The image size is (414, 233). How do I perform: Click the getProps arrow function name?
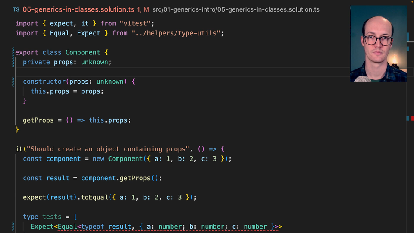point(38,120)
